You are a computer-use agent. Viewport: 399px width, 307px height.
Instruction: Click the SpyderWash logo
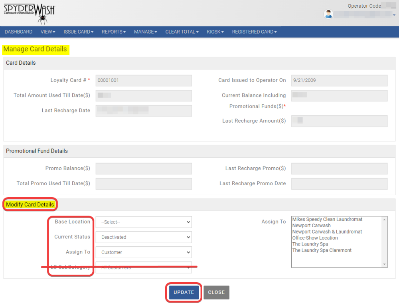tap(29, 14)
